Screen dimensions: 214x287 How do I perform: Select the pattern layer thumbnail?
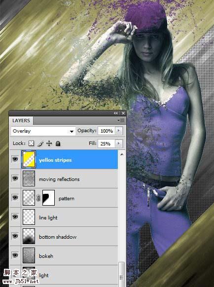29,198
